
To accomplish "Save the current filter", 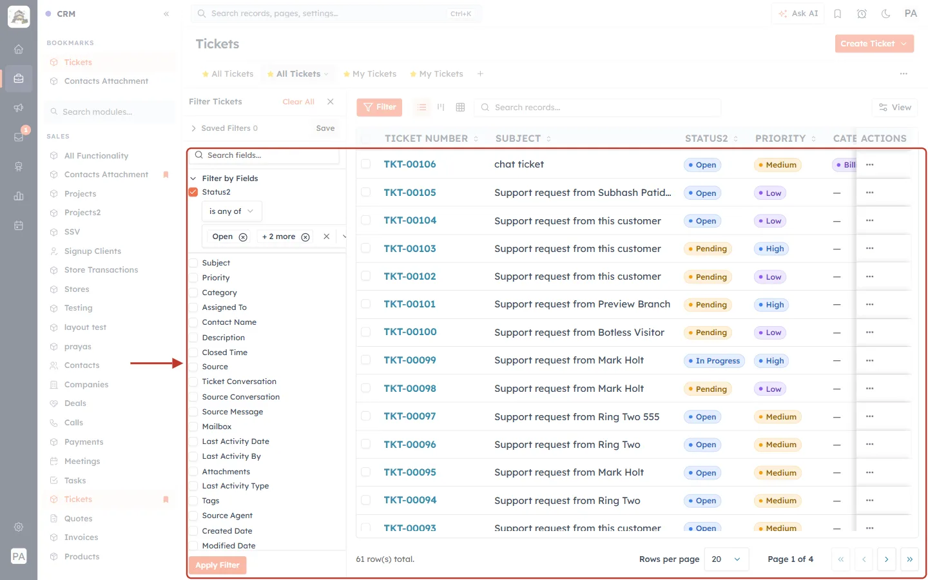I will tap(325, 128).
